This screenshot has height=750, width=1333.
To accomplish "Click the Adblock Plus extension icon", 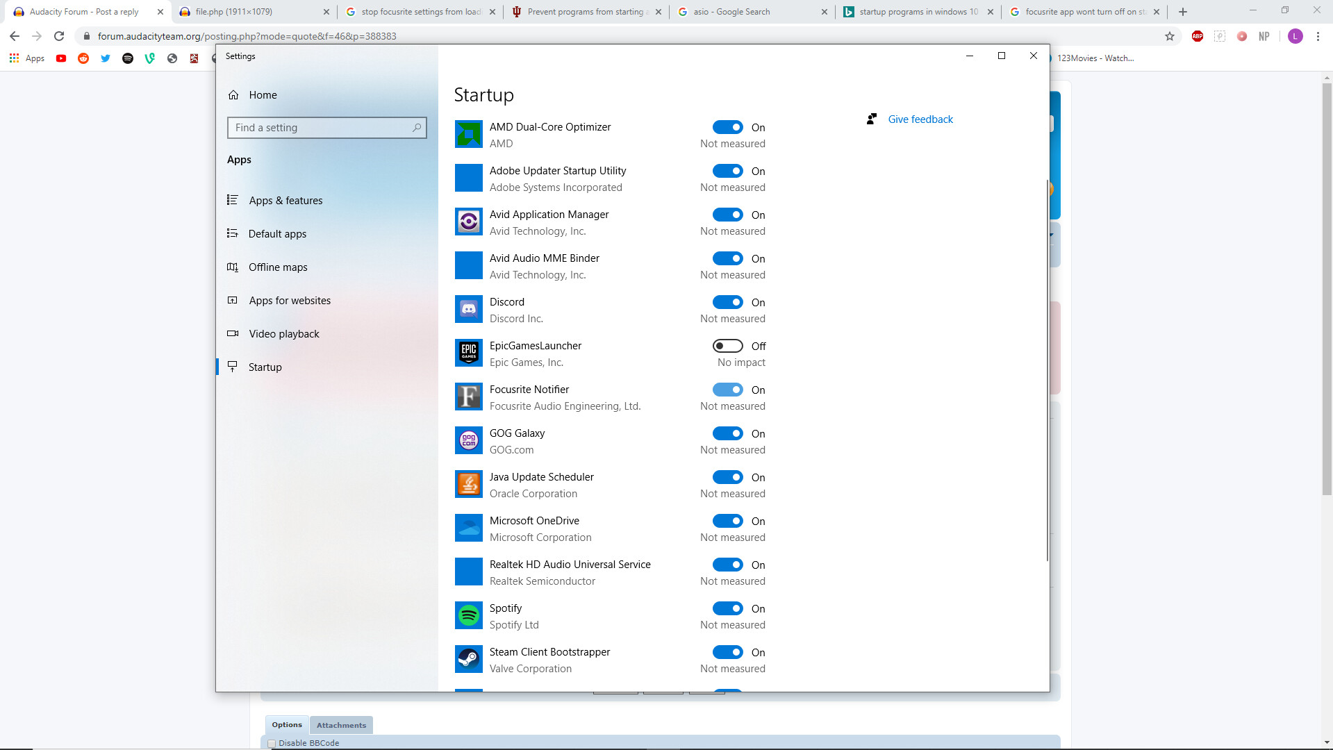I will 1198,36.
